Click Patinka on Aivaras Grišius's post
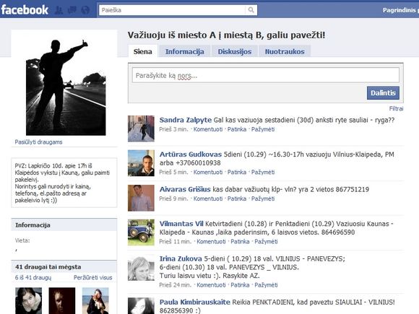Viewport: 419px width, 314px height. pos(237,199)
